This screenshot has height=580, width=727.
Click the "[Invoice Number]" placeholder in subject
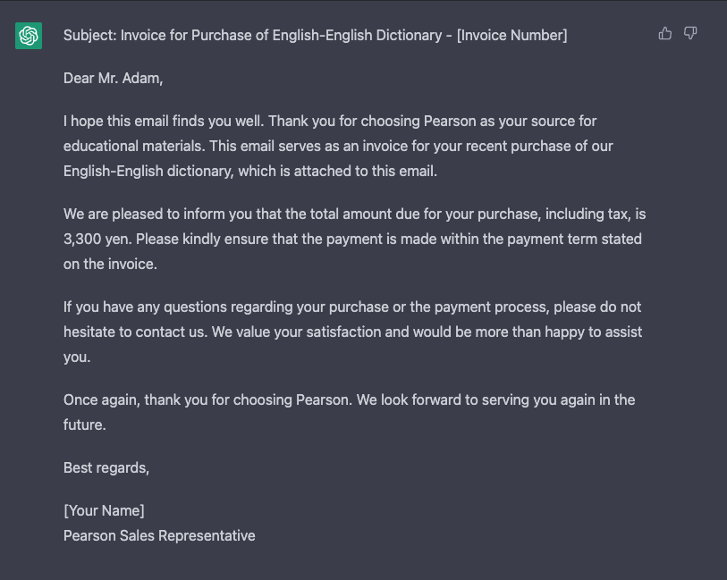[x=511, y=36]
